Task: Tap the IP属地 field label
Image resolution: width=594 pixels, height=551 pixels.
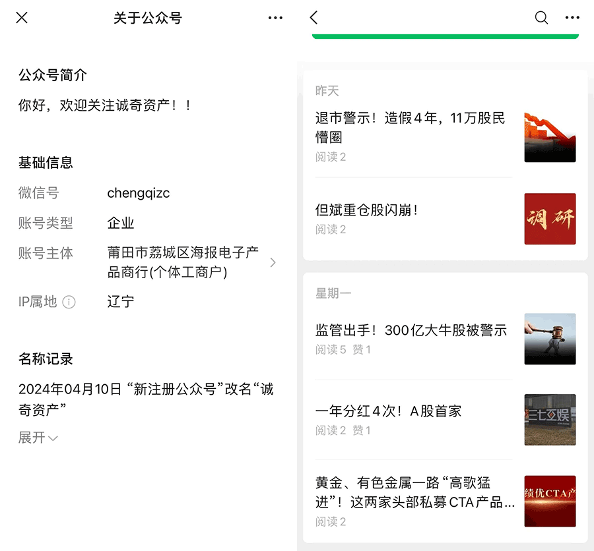Action: pyautogui.click(x=38, y=302)
